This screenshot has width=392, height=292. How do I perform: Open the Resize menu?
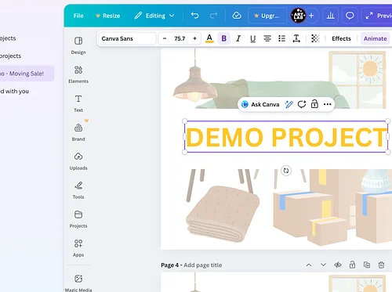click(108, 16)
